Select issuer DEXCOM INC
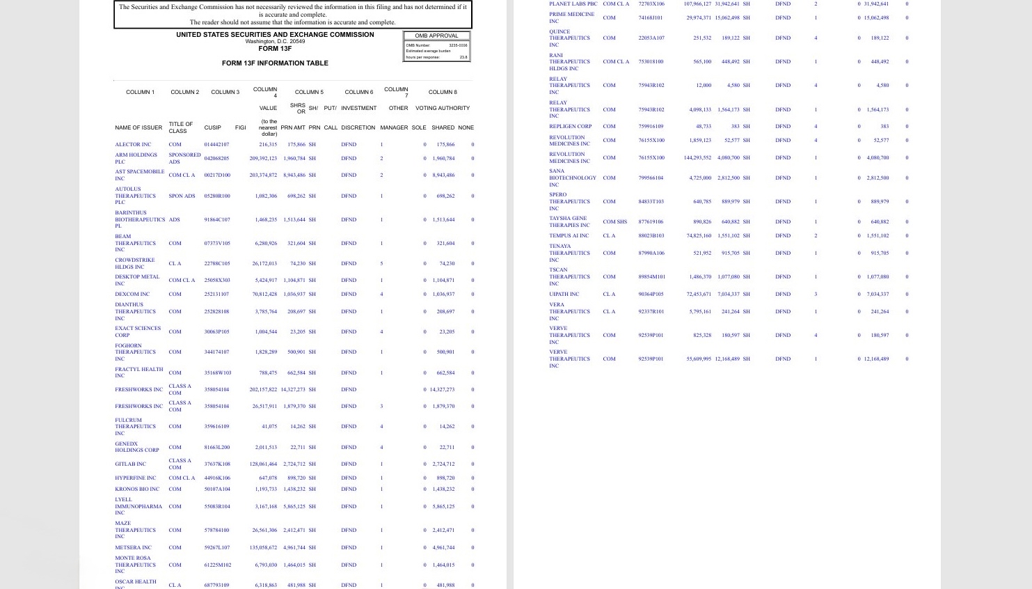Image resolution: width=1032 pixels, height=589 pixels. coord(132,294)
